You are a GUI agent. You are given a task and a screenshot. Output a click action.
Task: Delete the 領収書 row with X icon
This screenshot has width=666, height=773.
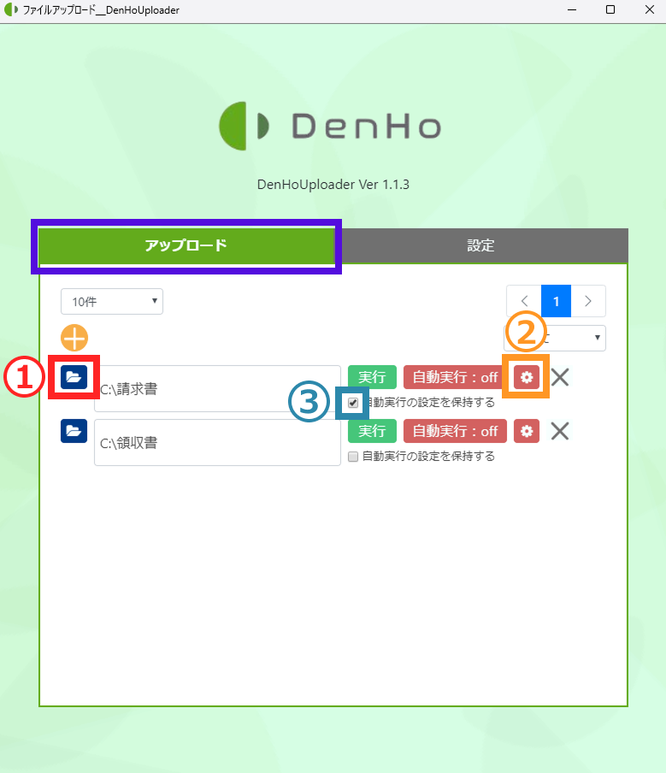tap(560, 431)
